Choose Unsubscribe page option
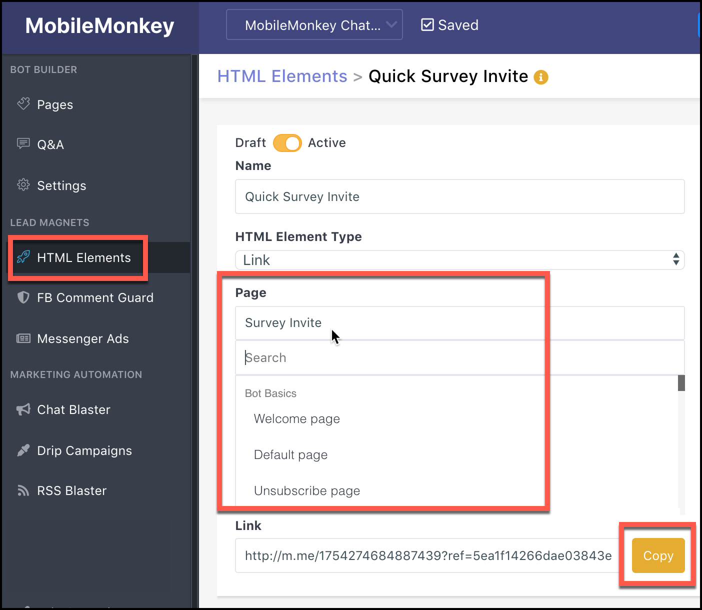Image resolution: width=702 pixels, height=610 pixels. [307, 491]
